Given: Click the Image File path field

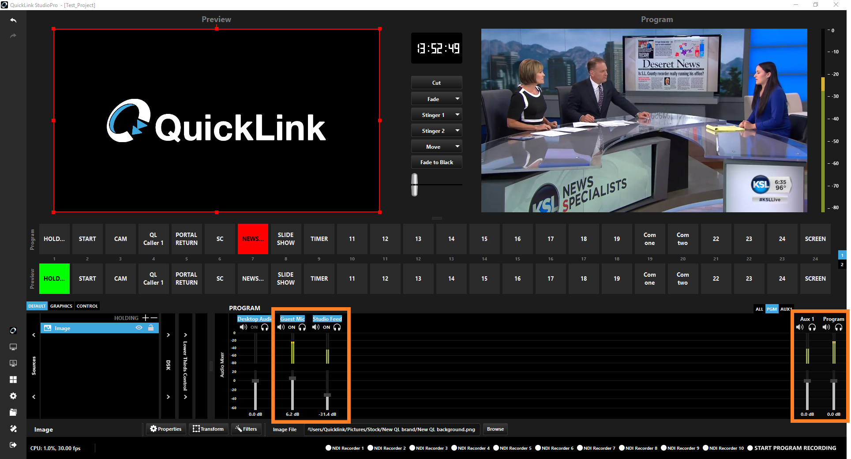Looking at the screenshot, I should 392,429.
